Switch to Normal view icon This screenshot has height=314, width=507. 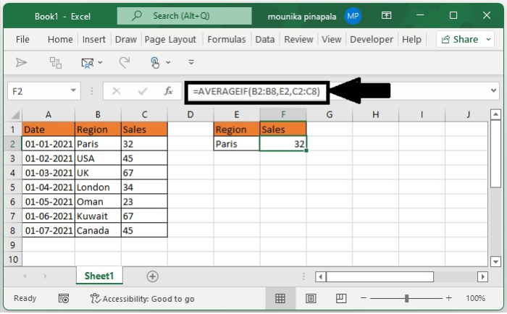[280, 298]
